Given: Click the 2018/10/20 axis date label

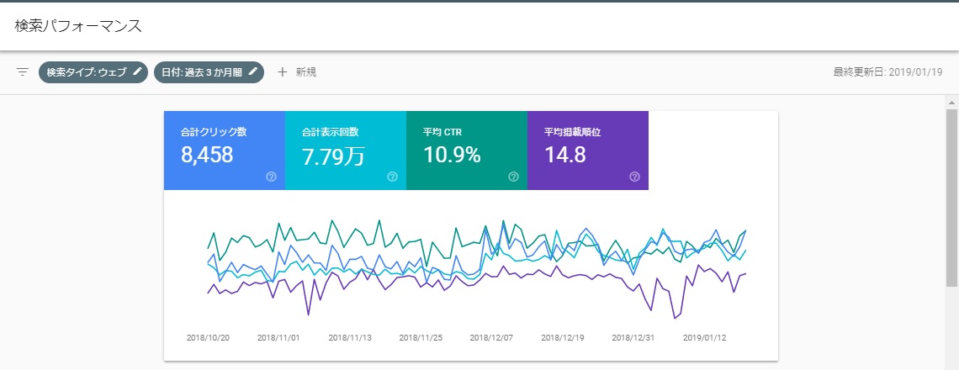Looking at the screenshot, I should [x=207, y=337].
